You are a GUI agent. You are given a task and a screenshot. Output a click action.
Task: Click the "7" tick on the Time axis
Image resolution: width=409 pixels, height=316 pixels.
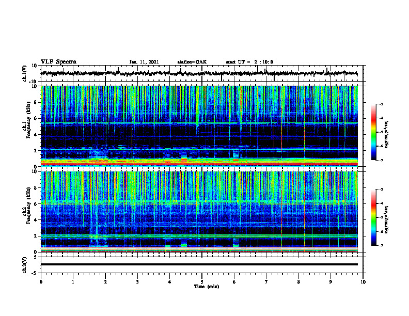[x=266, y=282]
